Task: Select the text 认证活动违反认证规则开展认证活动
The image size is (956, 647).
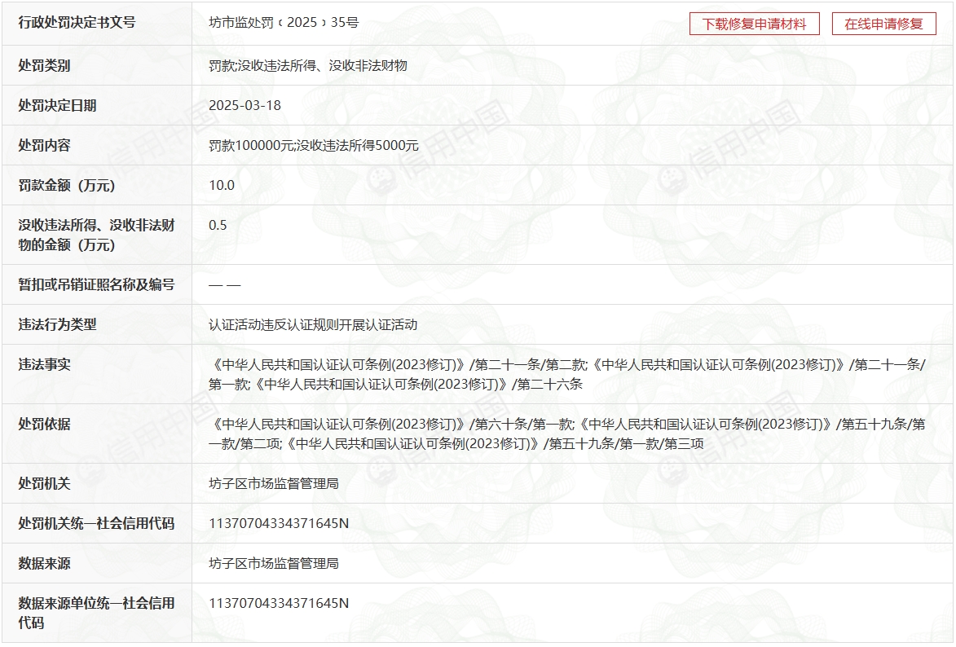Action: [x=312, y=324]
